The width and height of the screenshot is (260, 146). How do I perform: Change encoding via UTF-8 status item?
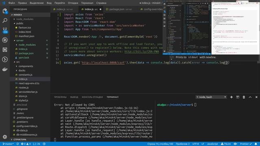[x=195, y=144]
